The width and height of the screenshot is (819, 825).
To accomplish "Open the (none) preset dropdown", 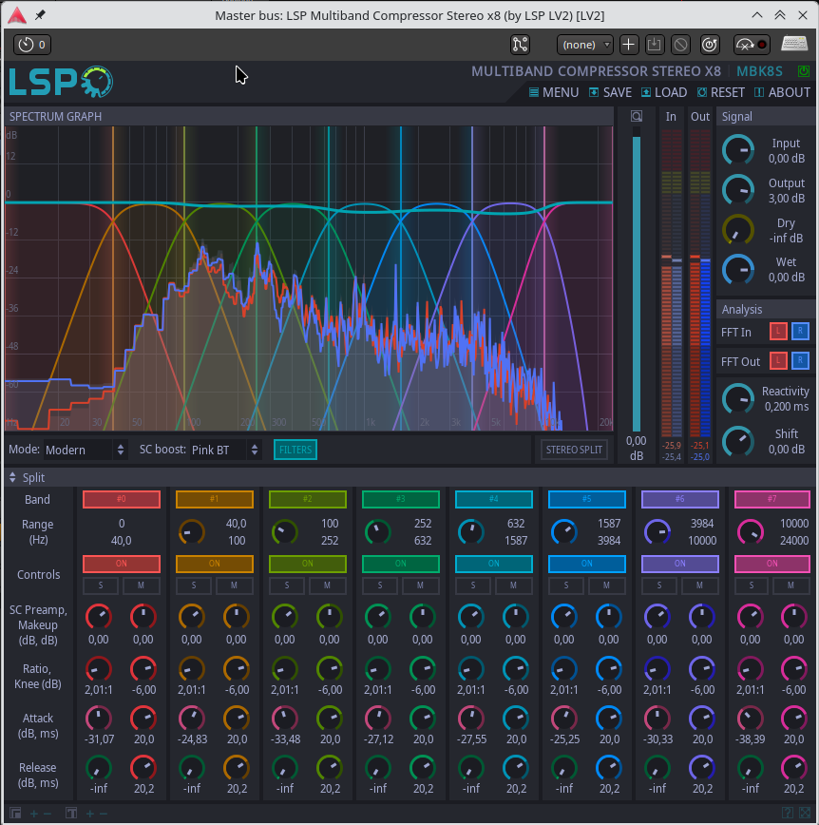I will 585,45.
